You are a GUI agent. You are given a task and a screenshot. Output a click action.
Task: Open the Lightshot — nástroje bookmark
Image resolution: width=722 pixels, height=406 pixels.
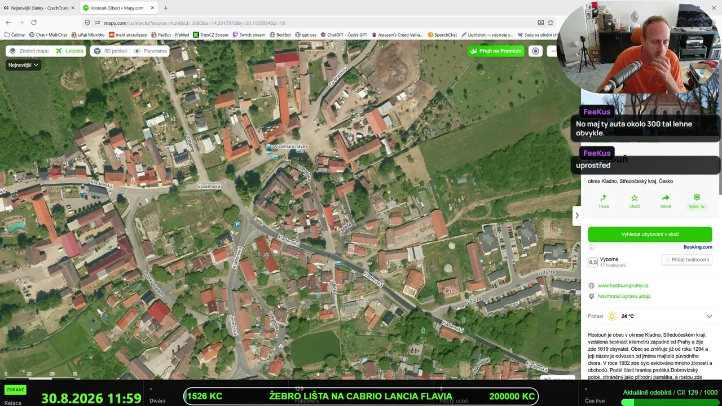[487, 35]
